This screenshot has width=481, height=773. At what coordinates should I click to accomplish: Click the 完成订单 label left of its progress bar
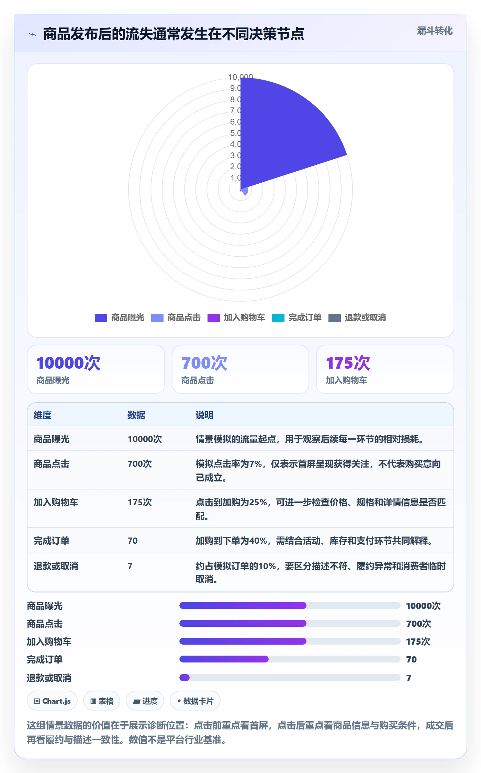pyautogui.click(x=45, y=659)
